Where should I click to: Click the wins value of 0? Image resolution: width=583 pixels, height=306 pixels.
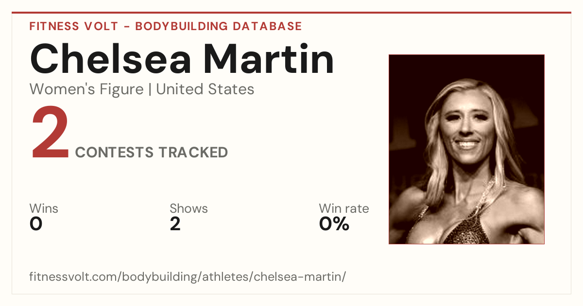click(36, 224)
